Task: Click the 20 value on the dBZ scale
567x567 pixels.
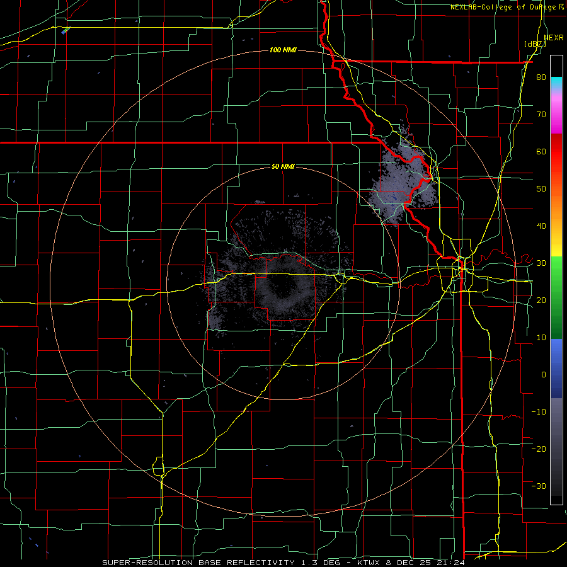Action: [x=541, y=300]
